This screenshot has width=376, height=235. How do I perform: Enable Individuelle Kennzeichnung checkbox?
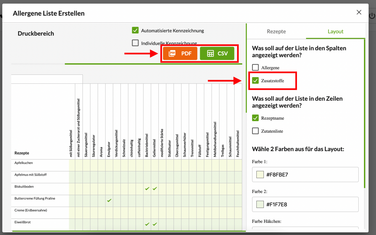(x=135, y=43)
